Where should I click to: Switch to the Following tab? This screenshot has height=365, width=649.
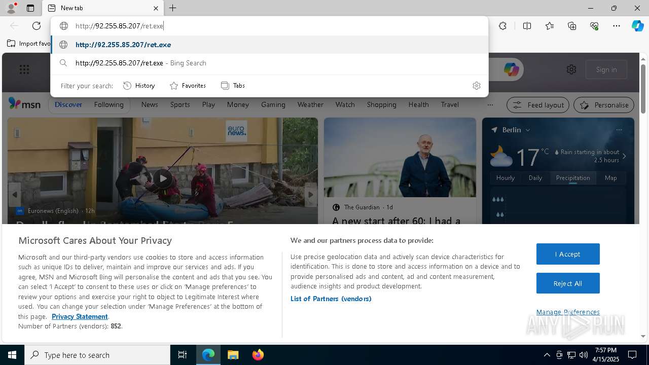(109, 104)
